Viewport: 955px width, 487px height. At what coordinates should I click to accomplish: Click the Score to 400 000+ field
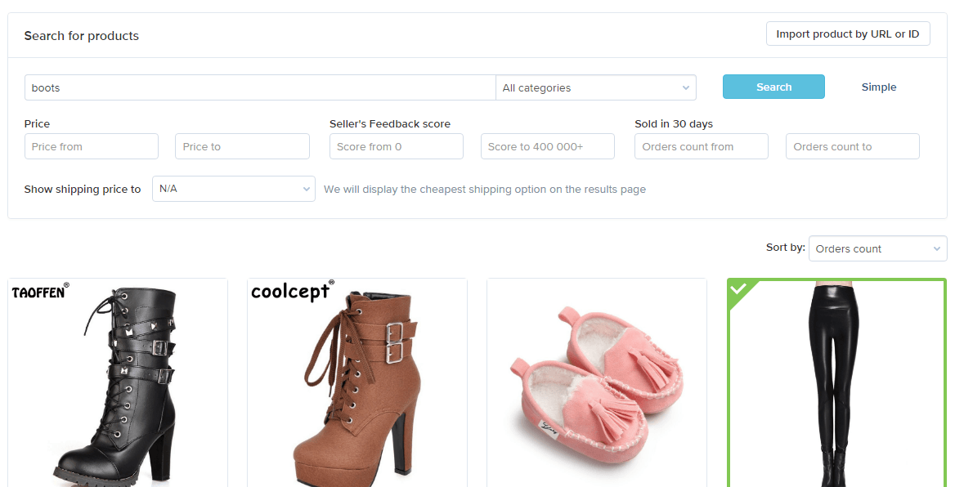coord(548,147)
